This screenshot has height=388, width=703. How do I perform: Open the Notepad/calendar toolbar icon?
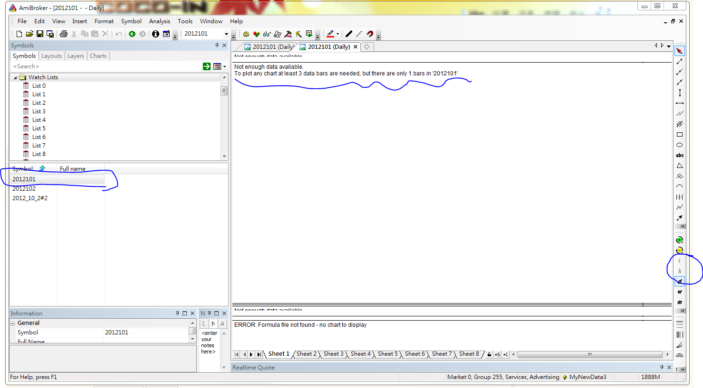(166, 34)
